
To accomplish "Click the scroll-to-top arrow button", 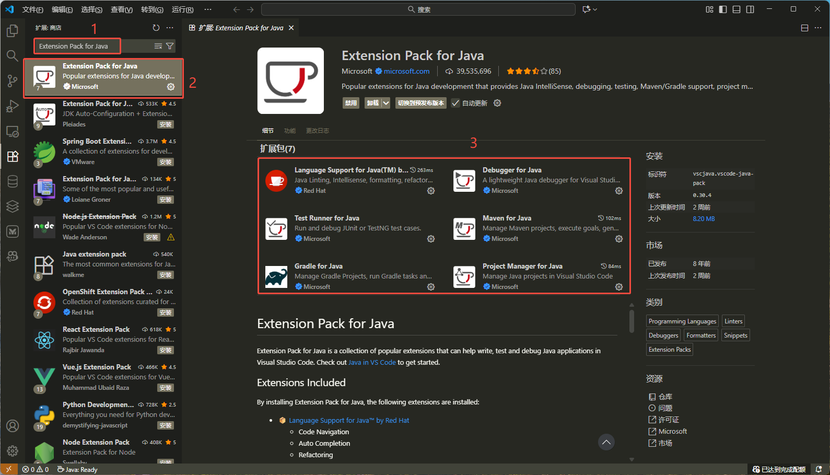I will 606,442.
